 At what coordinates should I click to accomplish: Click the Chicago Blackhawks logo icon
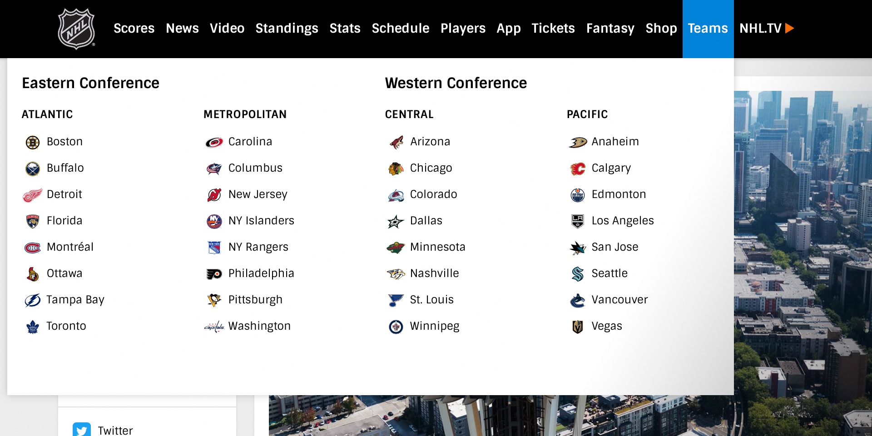pyautogui.click(x=396, y=168)
